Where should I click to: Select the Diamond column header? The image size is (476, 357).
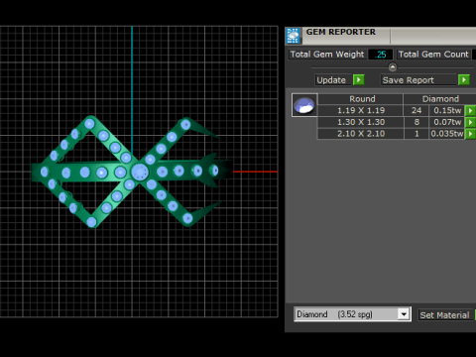[x=440, y=99]
